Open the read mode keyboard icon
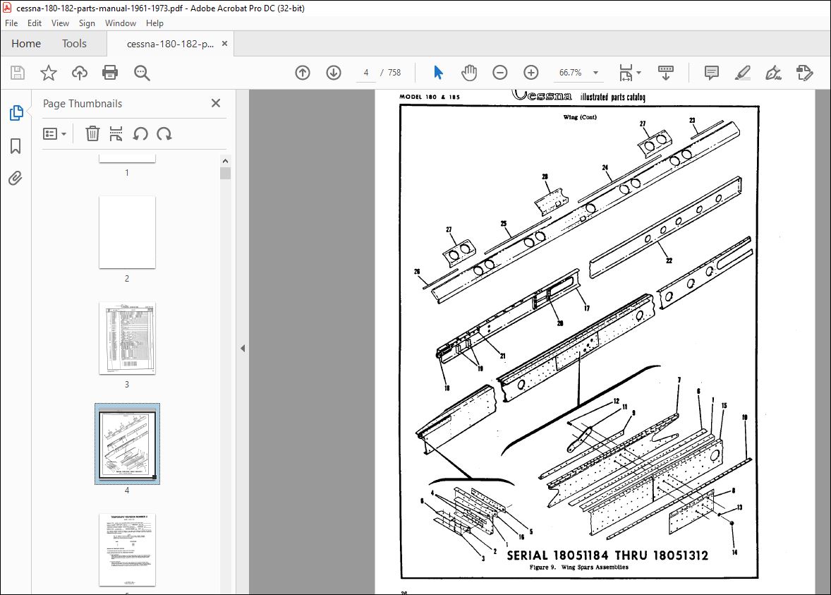 pos(666,73)
